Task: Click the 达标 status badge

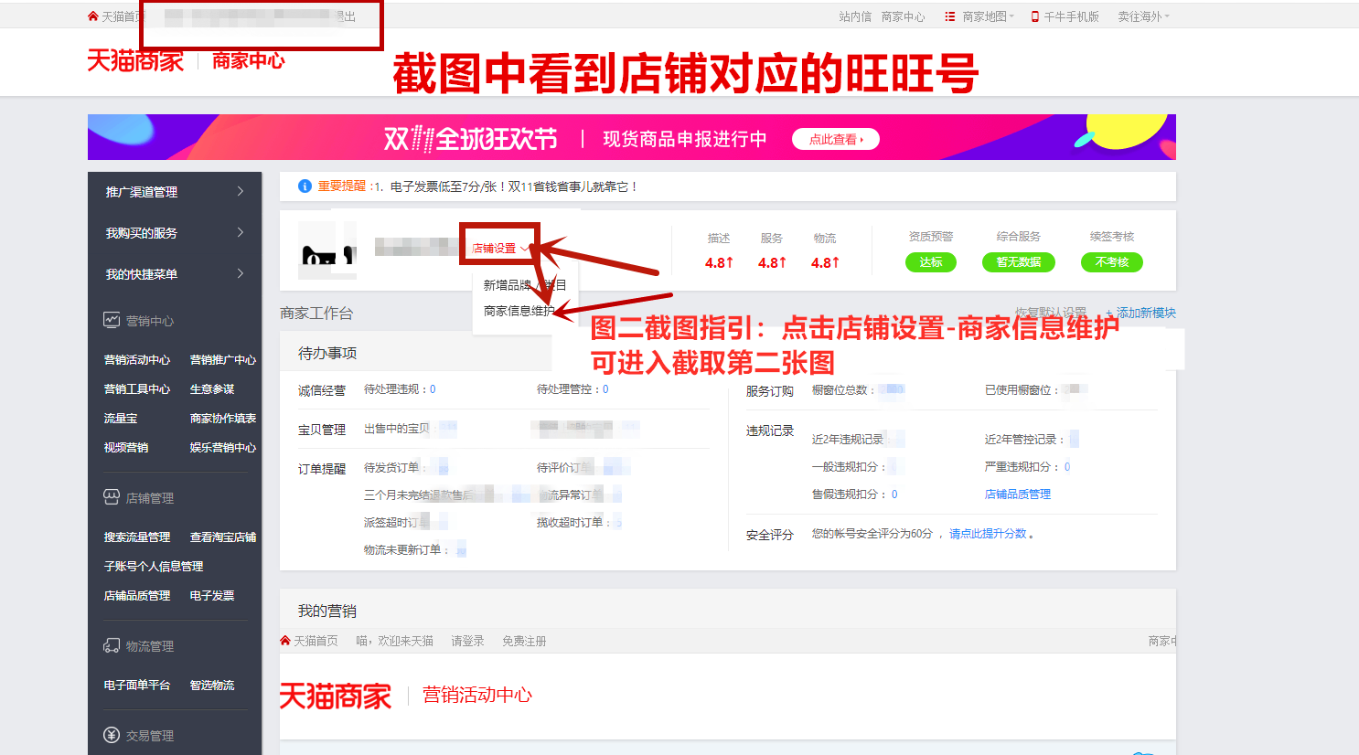Action: point(931,262)
